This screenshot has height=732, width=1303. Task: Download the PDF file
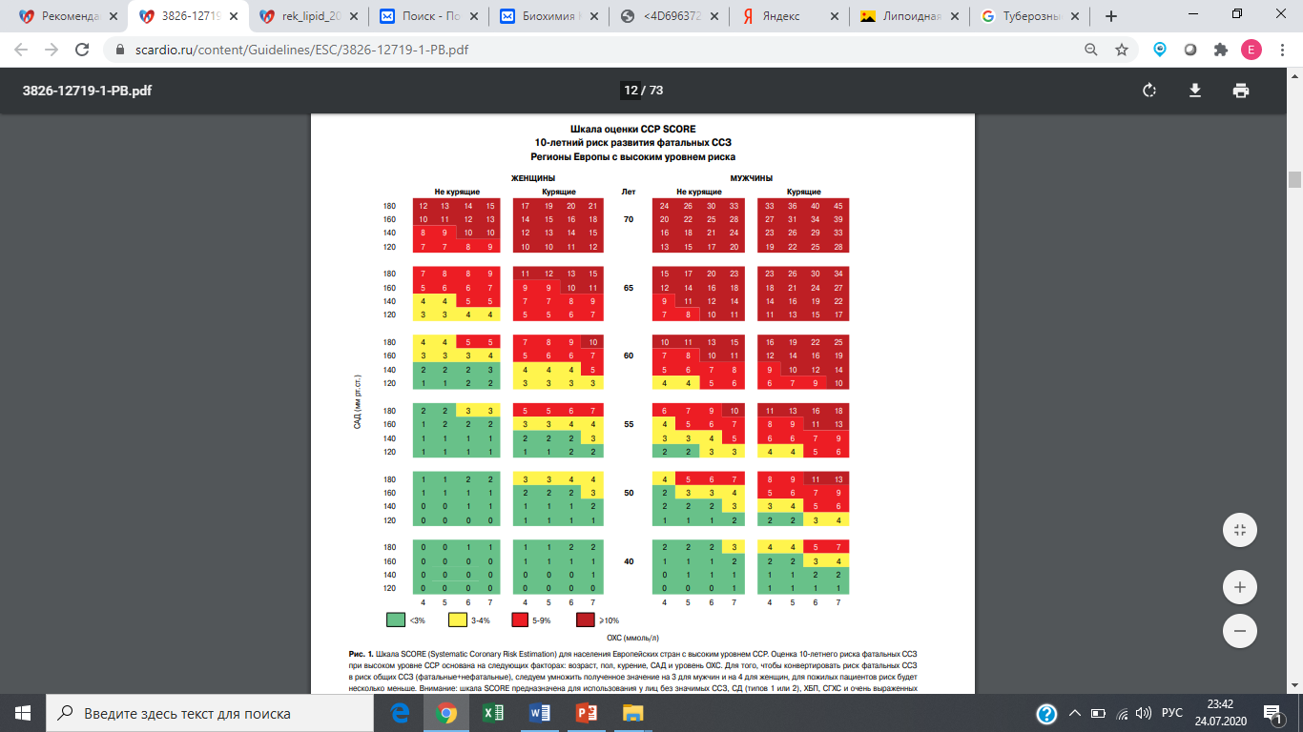point(1194,91)
